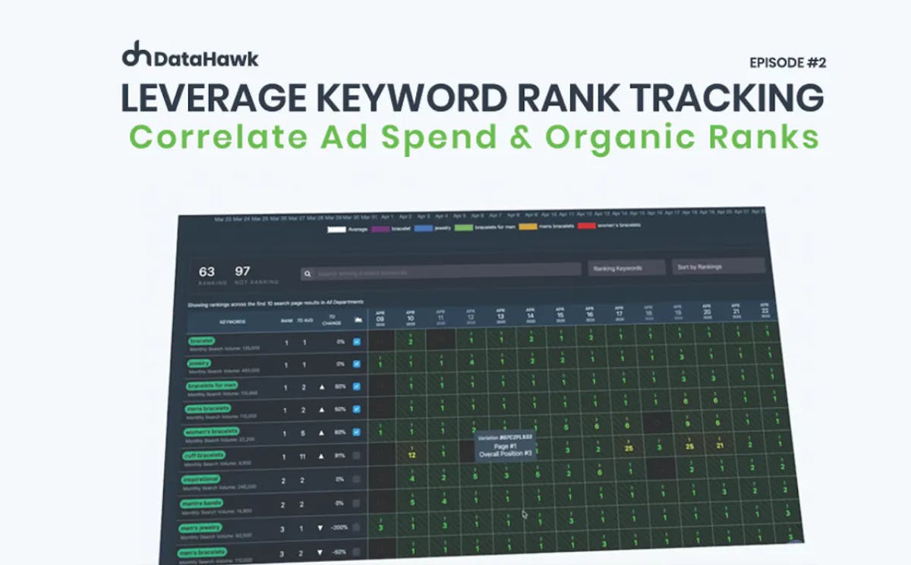Click the 91% change value for cuff bracelets
This screenshot has height=565, width=911.
[340, 457]
